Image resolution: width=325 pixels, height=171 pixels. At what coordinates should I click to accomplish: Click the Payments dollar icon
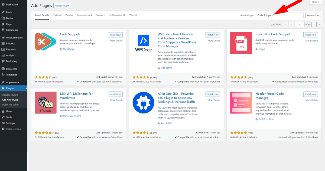[3, 49]
